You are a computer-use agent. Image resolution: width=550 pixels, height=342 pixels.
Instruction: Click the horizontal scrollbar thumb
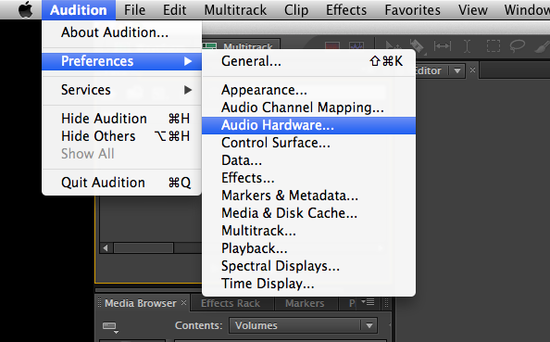144,248
